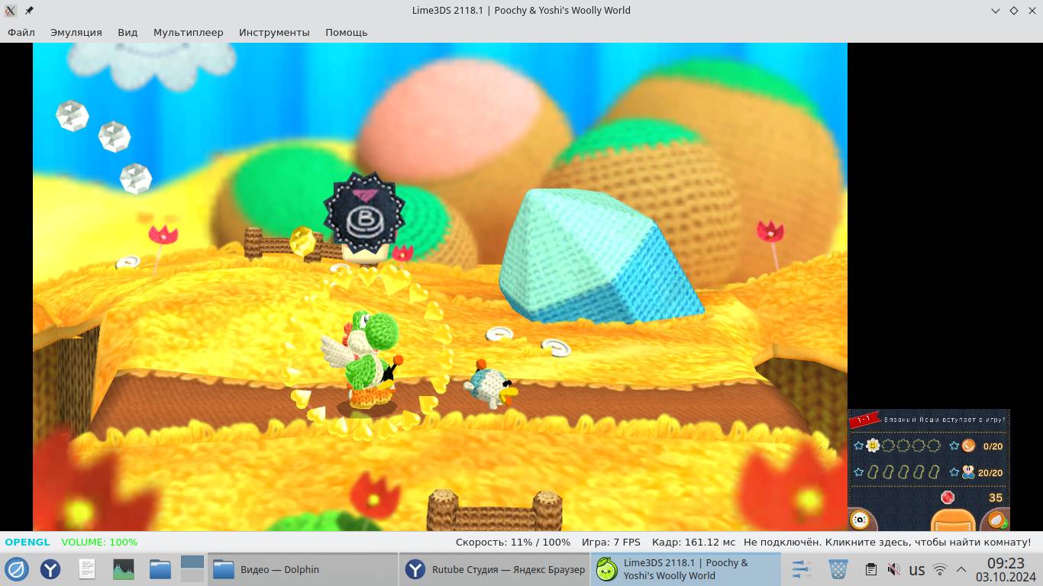This screenshot has height=586, width=1043.
Task: Click the multiplayer status 'Не подключён' message
Action: point(887,542)
